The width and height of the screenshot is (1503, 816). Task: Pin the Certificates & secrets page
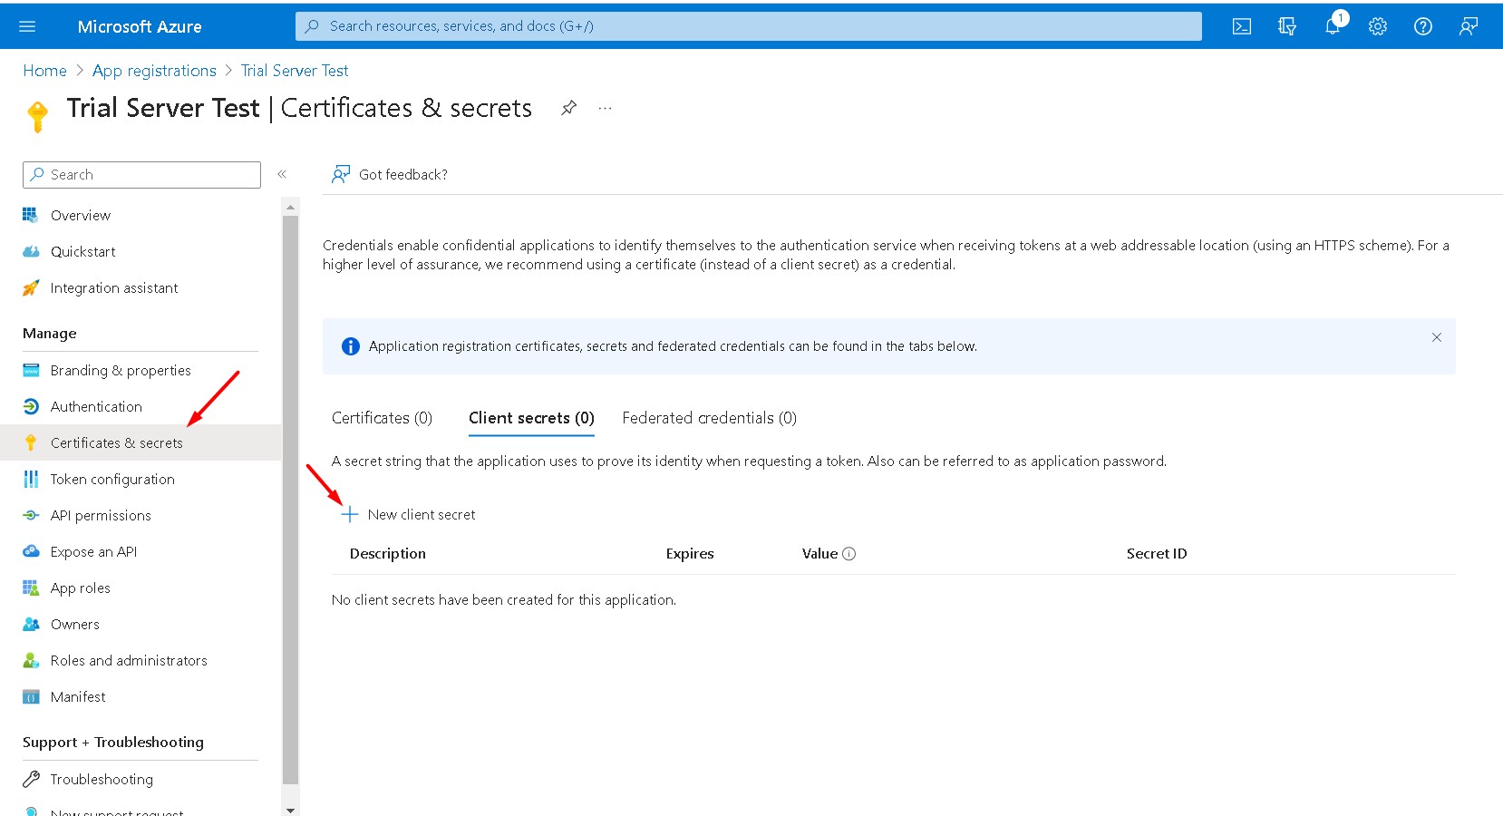click(568, 108)
